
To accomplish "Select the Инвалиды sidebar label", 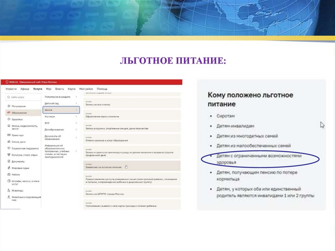I will pyautogui.click(x=18, y=190).
